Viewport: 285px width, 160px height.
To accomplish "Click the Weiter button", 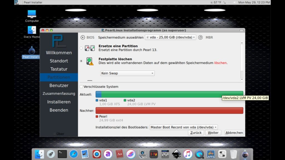I will (213, 132).
